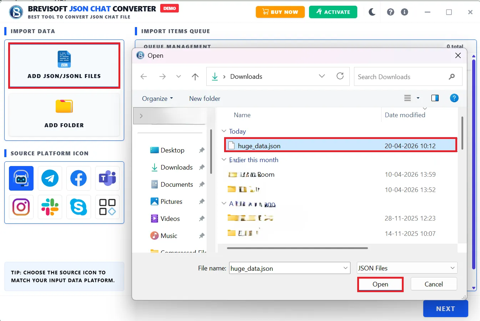480x321 pixels.
Task: Unpin Desktop using its pin icon
Action: (202, 150)
